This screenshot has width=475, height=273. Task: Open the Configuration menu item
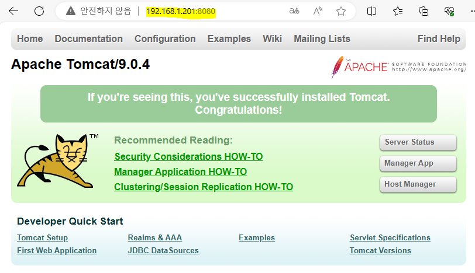[165, 38]
